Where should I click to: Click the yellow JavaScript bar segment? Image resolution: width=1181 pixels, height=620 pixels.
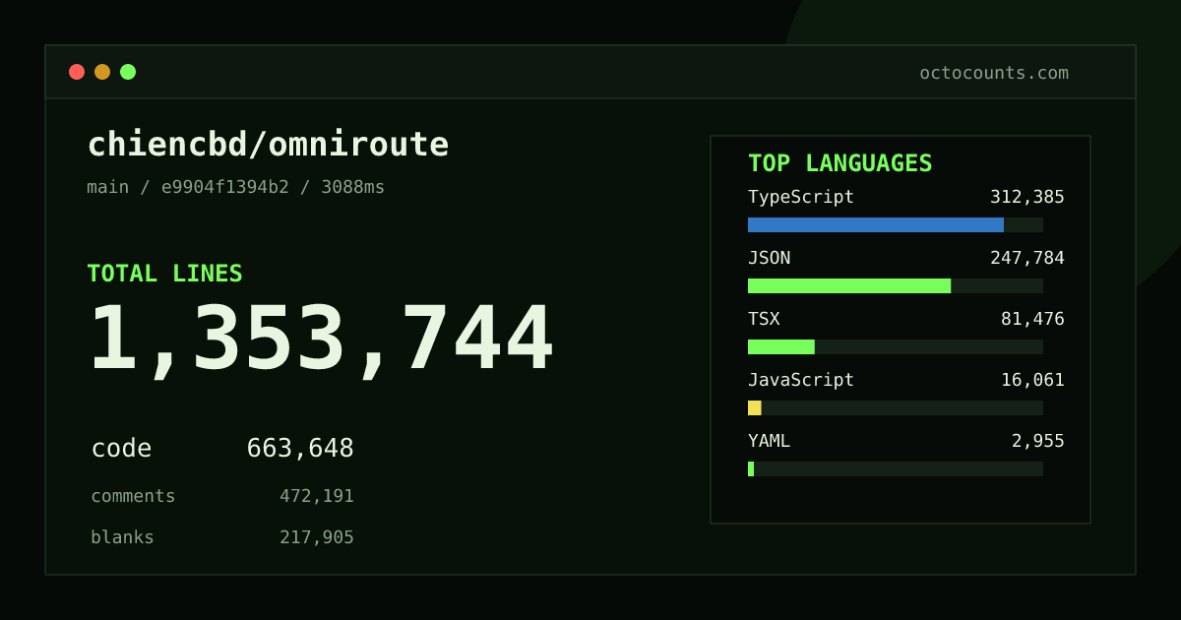[x=755, y=407]
